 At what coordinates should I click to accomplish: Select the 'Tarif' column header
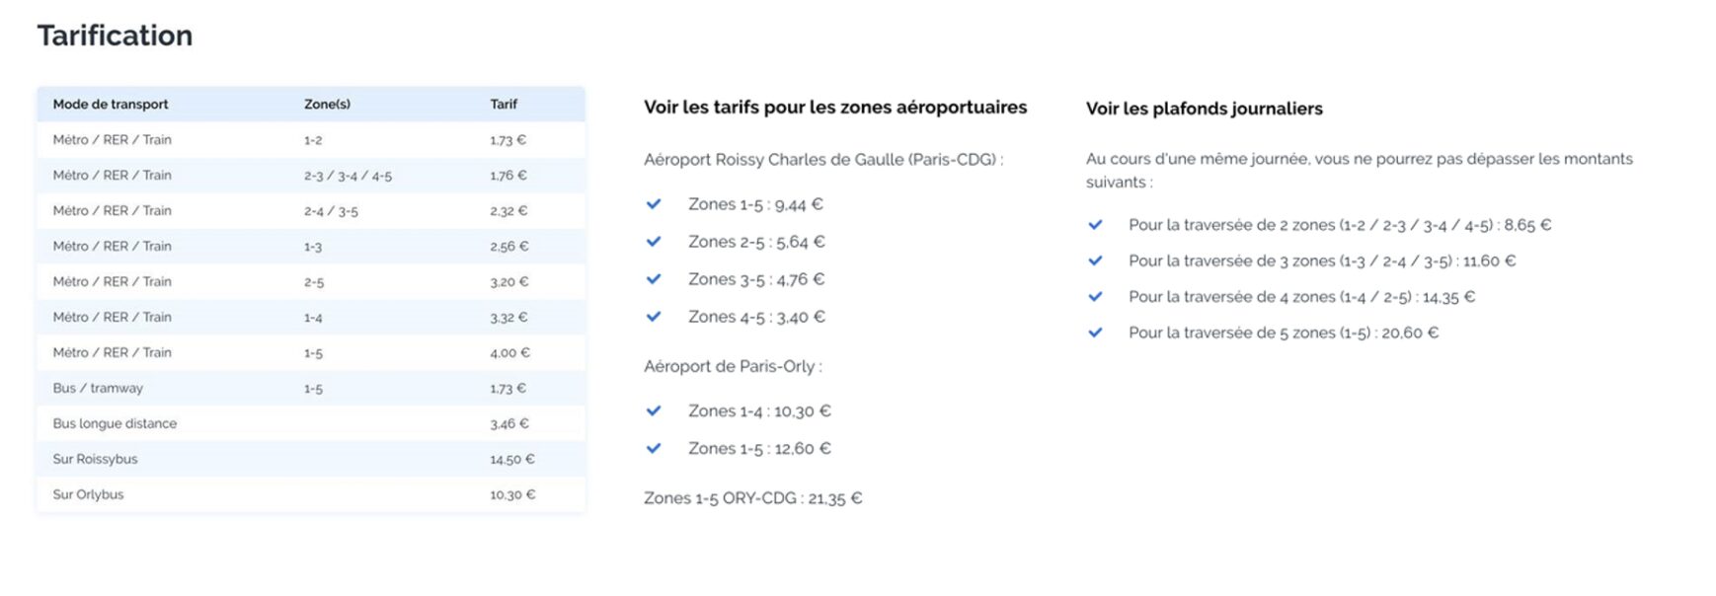click(504, 104)
